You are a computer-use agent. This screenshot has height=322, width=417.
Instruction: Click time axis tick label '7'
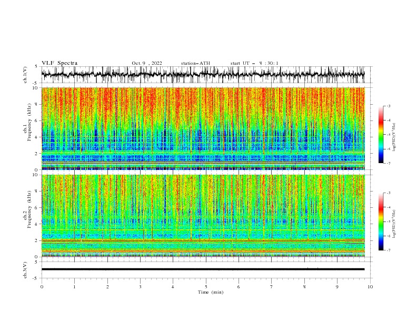coord(272,287)
